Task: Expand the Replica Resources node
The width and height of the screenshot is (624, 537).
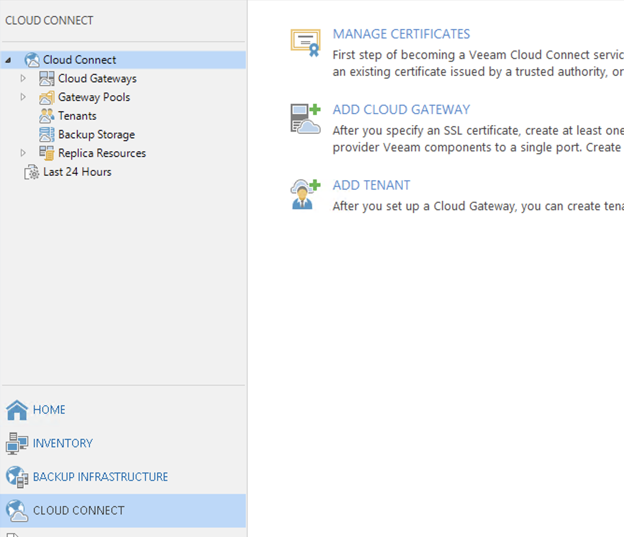Action: [23, 153]
